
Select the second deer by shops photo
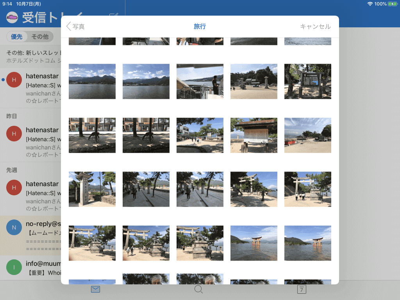click(146, 135)
